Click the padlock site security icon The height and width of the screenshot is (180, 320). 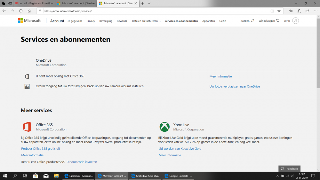40,11
